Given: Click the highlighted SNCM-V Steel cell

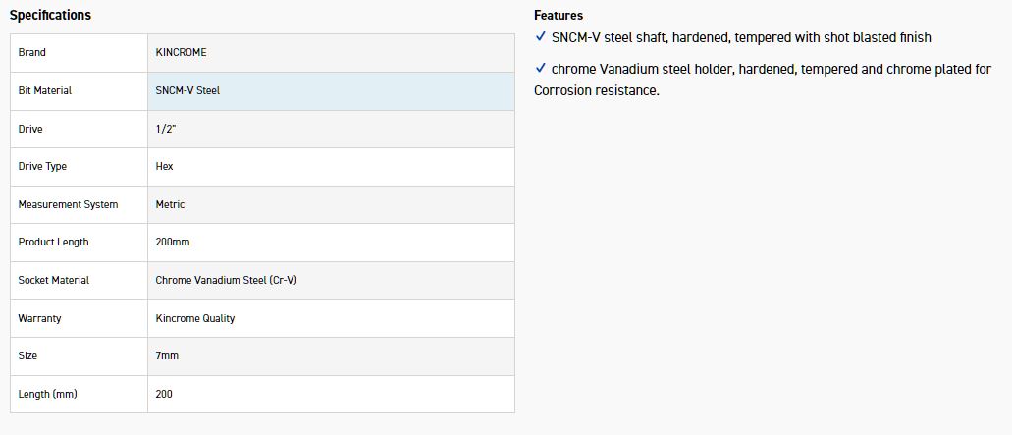Looking at the screenshot, I should [187, 90].
